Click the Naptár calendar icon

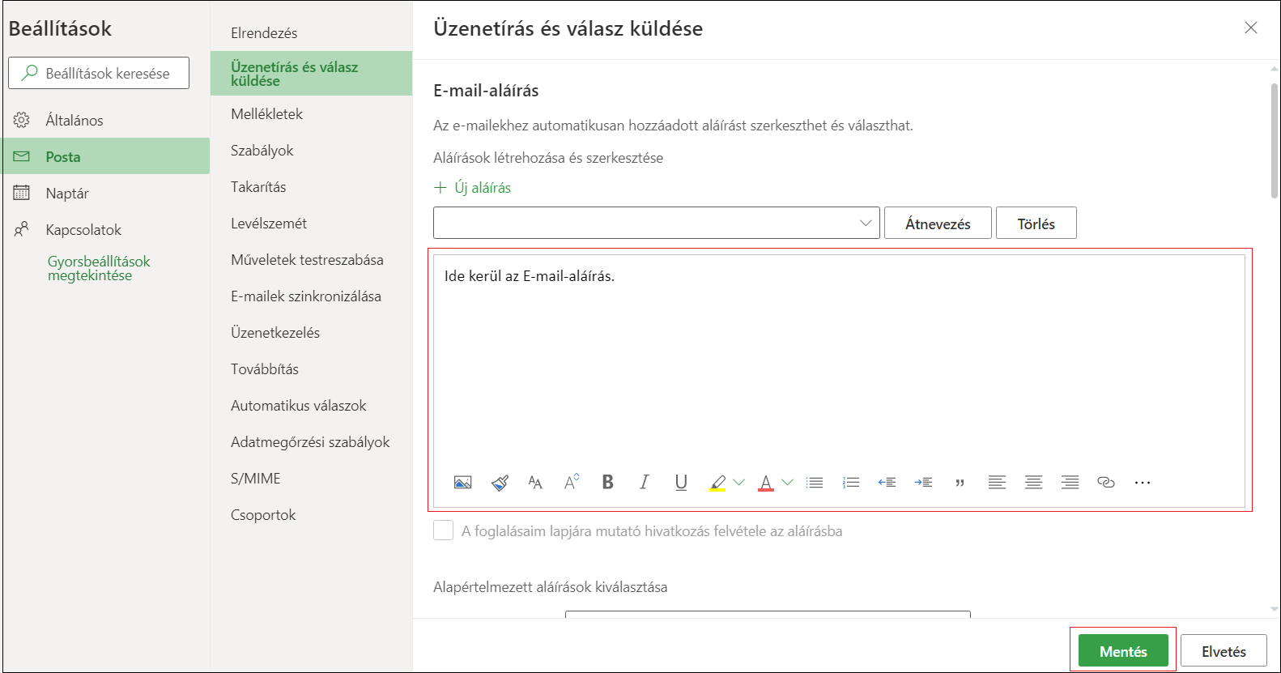click(x=22, y=193)
